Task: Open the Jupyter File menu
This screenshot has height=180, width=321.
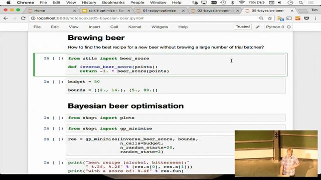Action: pos(37,27)
